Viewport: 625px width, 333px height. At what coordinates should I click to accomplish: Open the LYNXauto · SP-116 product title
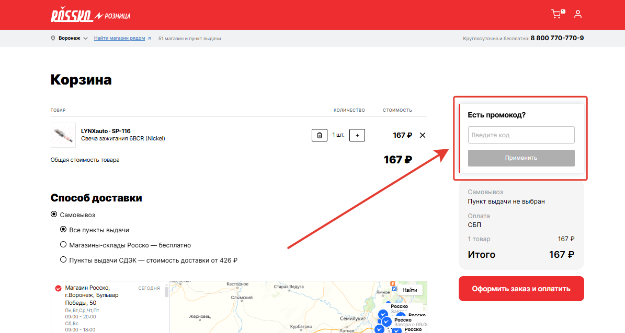[106, 131]
